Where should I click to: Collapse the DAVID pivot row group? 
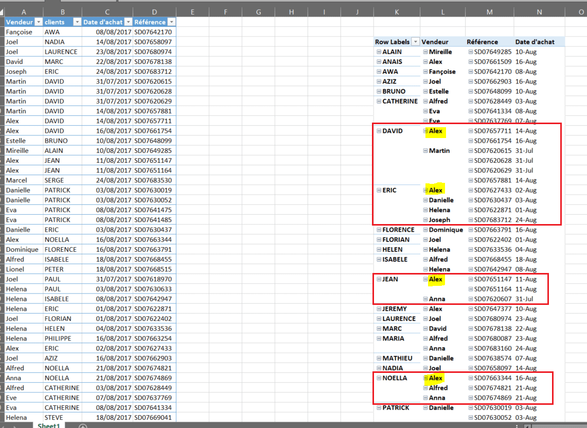click(x=379, y=131)
